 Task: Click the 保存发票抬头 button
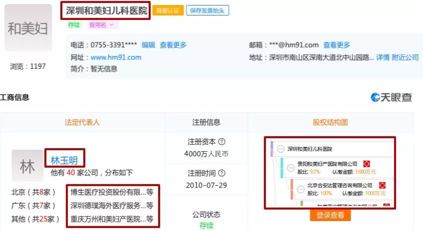(208, 11)
